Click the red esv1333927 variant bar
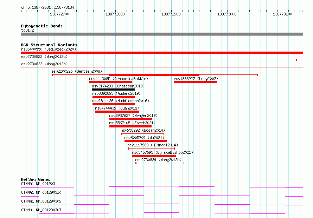This screenshot has height=218, width=313. [196, 82]
